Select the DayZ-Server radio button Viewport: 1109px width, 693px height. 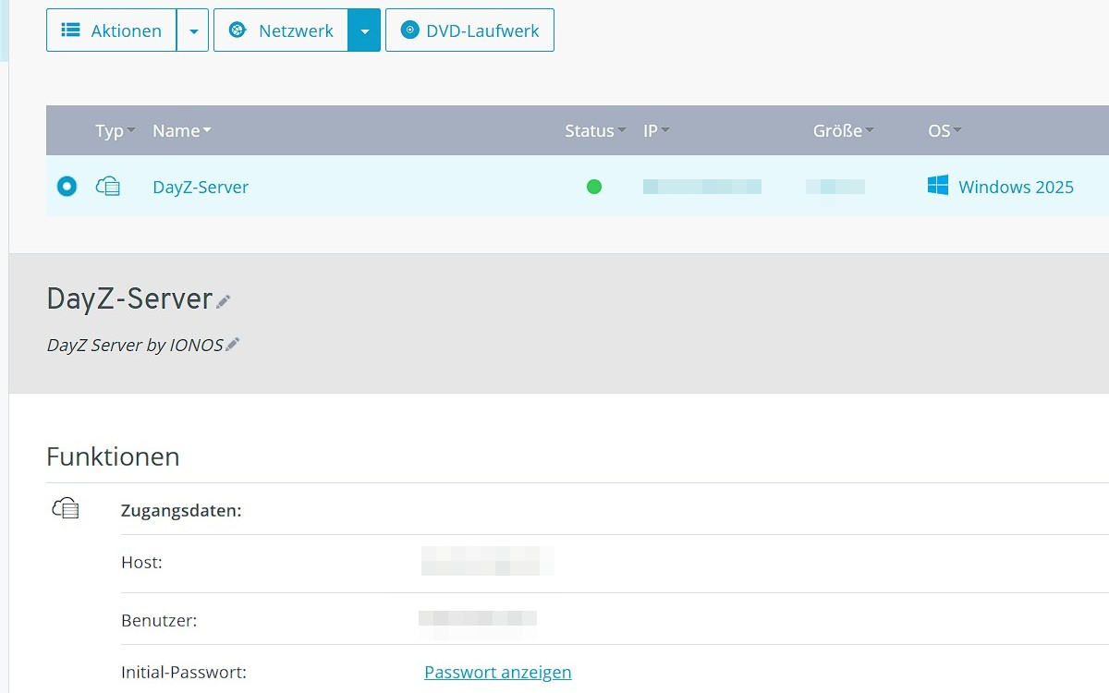(67, 187)
